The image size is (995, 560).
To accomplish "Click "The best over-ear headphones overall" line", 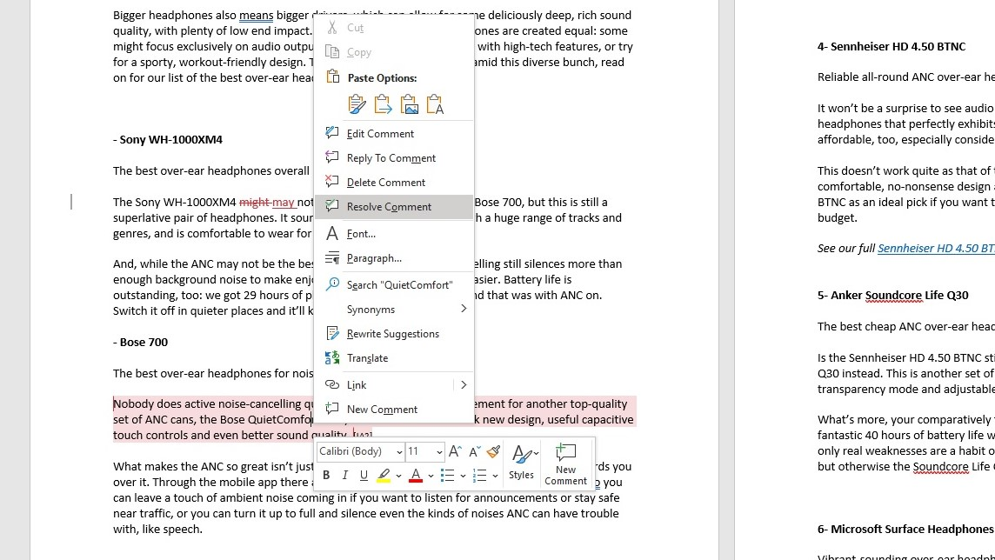I will (x=211, y=170).
